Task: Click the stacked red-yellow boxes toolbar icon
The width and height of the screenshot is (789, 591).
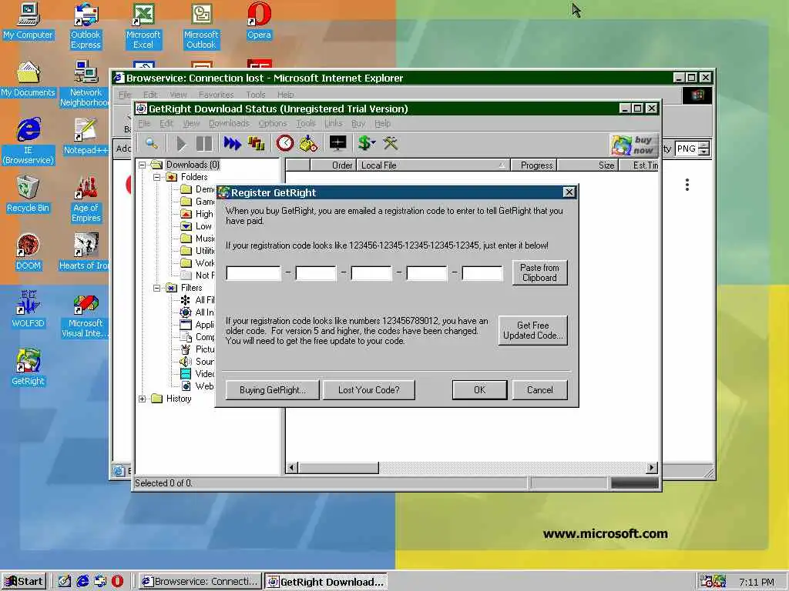Action: click(x=256, y=144)
